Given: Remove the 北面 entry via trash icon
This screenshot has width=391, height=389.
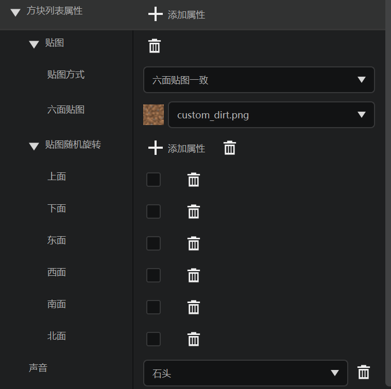Looking at the screenshot, I should click(x=194, y=339).
